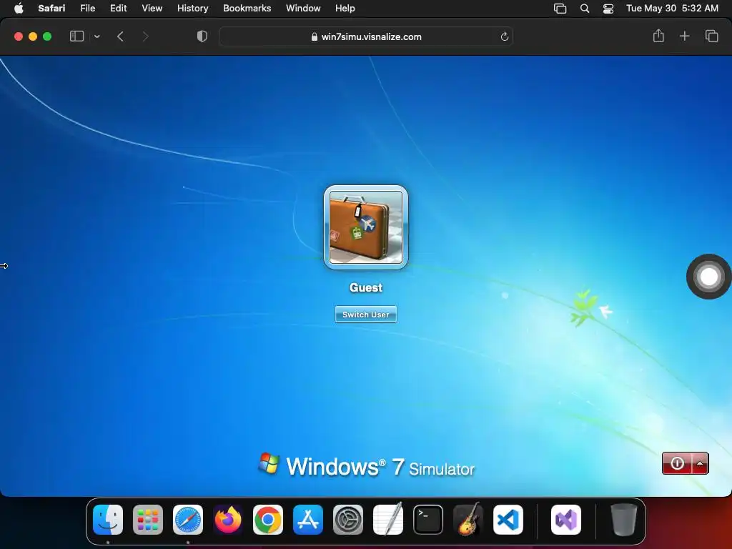Expand the shutdown options arrow
The image size is (732, 549).
[700, 463]
